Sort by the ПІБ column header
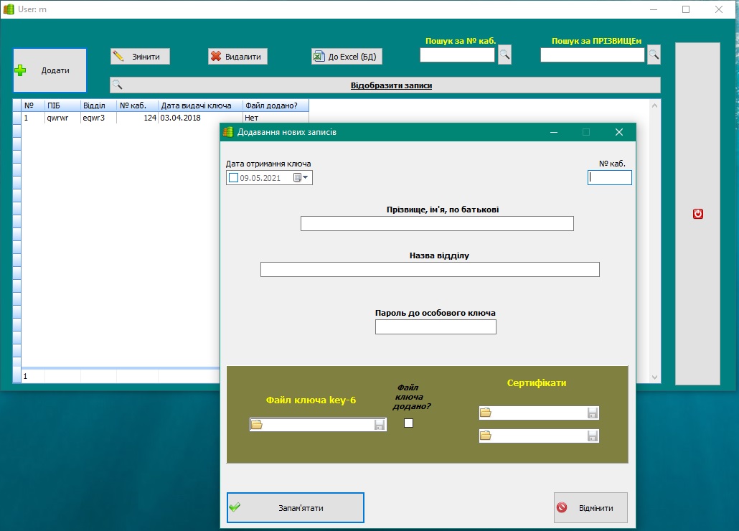 click(x=62, y=105)
